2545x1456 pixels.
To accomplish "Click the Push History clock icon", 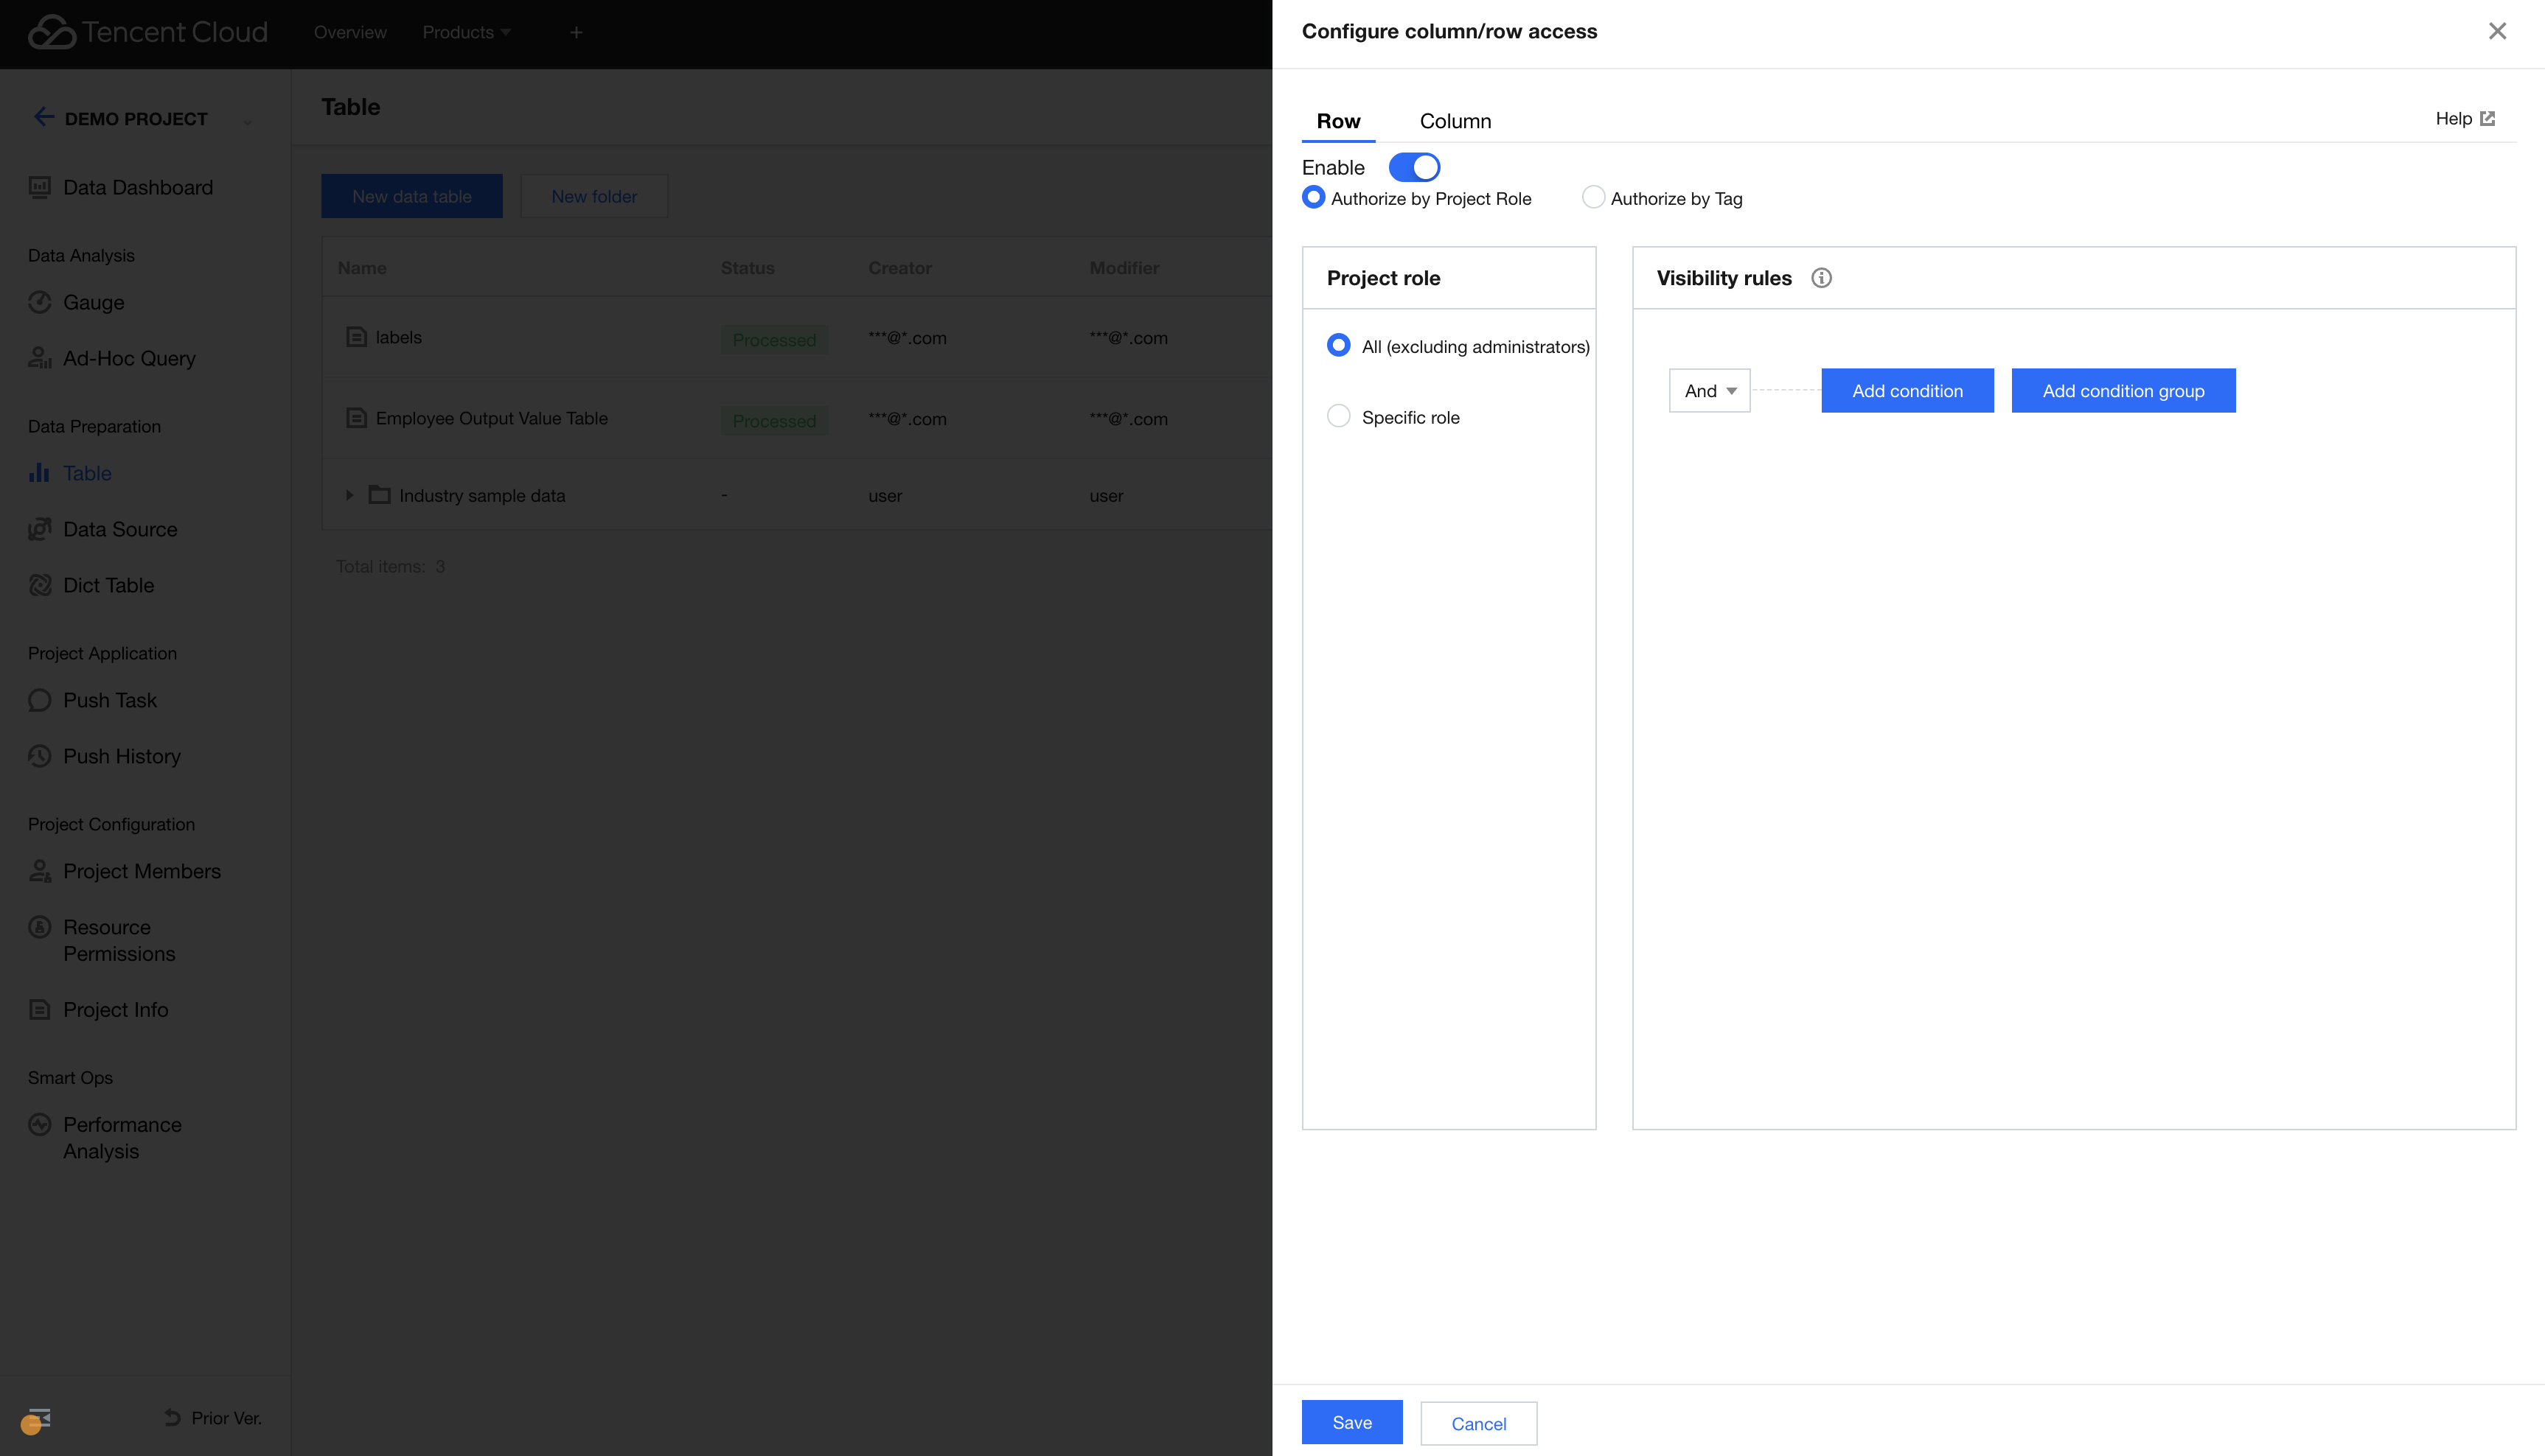I will [x=40, y=756].
